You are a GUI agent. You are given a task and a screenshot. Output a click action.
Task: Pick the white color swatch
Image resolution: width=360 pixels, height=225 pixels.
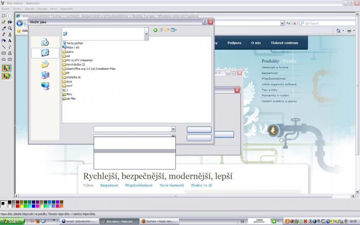click(x=10, y=206)
